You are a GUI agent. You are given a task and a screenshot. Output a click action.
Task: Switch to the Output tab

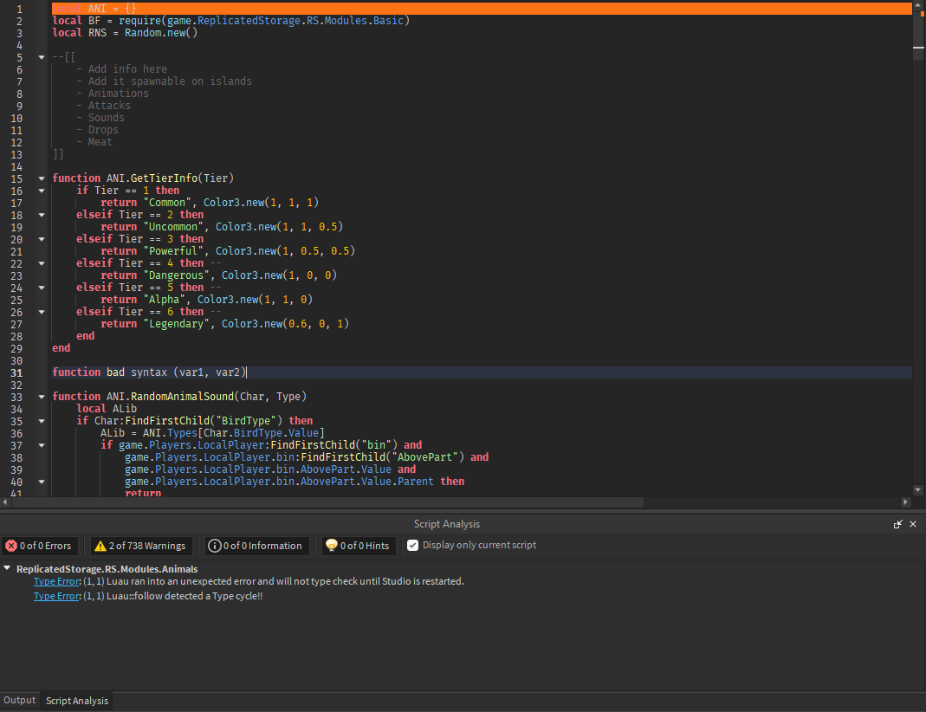(x=19, y=700)
